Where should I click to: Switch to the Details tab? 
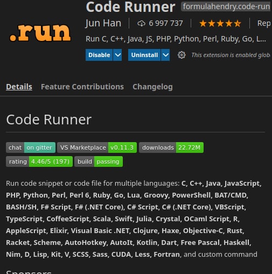point(19,87)
